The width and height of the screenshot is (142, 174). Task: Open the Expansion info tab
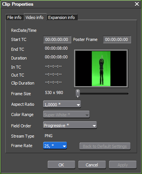[x=62, y=17]
